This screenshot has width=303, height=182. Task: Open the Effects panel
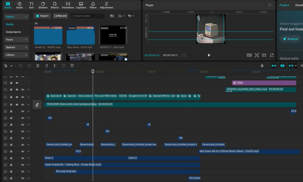[x=55, y=5]
